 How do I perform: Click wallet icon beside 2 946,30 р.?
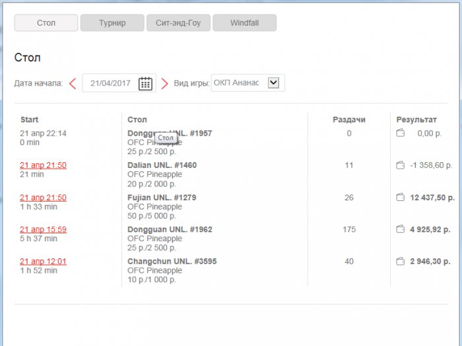tap(400, 261)
